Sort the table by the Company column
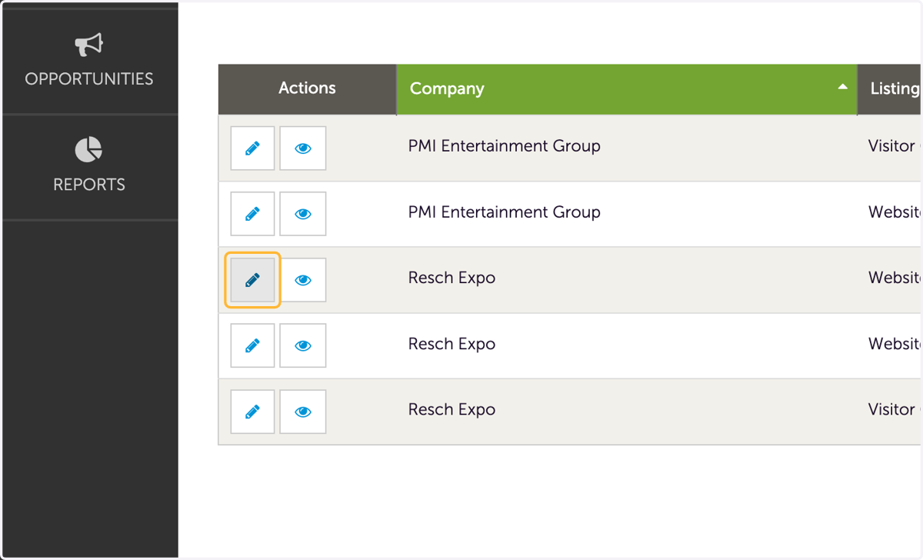The width and height of the screenshot is (923, 560). tap(627, 89)
